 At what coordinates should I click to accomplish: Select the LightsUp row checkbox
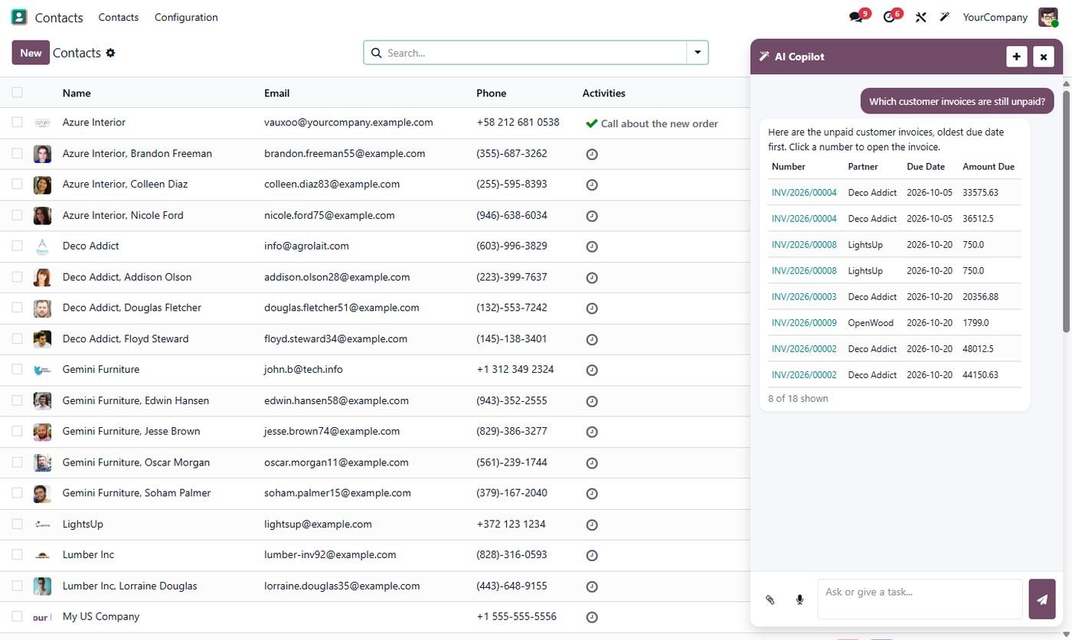17,524
